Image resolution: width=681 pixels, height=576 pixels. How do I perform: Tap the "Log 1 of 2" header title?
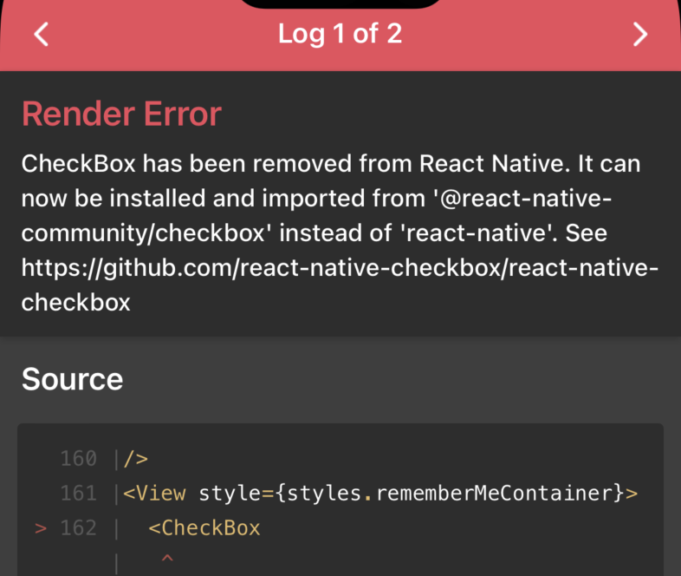(340, 34)
